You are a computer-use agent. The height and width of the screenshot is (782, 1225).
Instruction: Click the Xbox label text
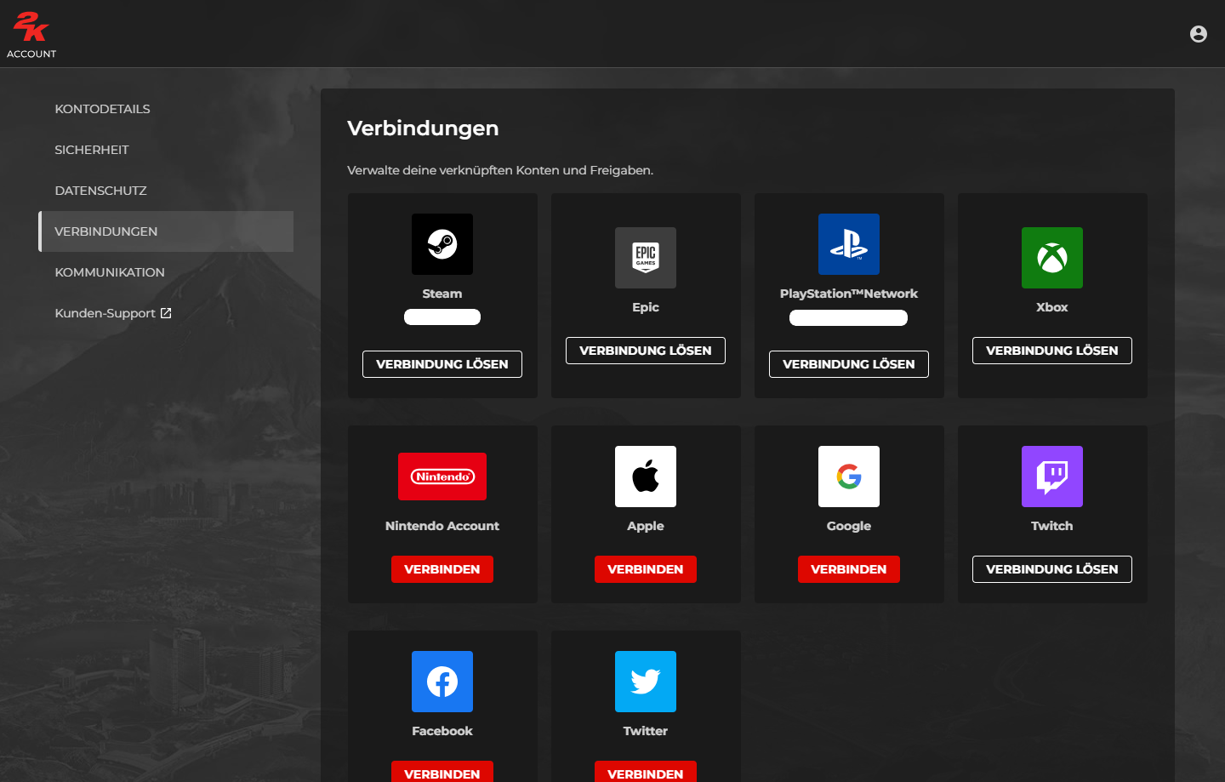[x=1052, y=307]
